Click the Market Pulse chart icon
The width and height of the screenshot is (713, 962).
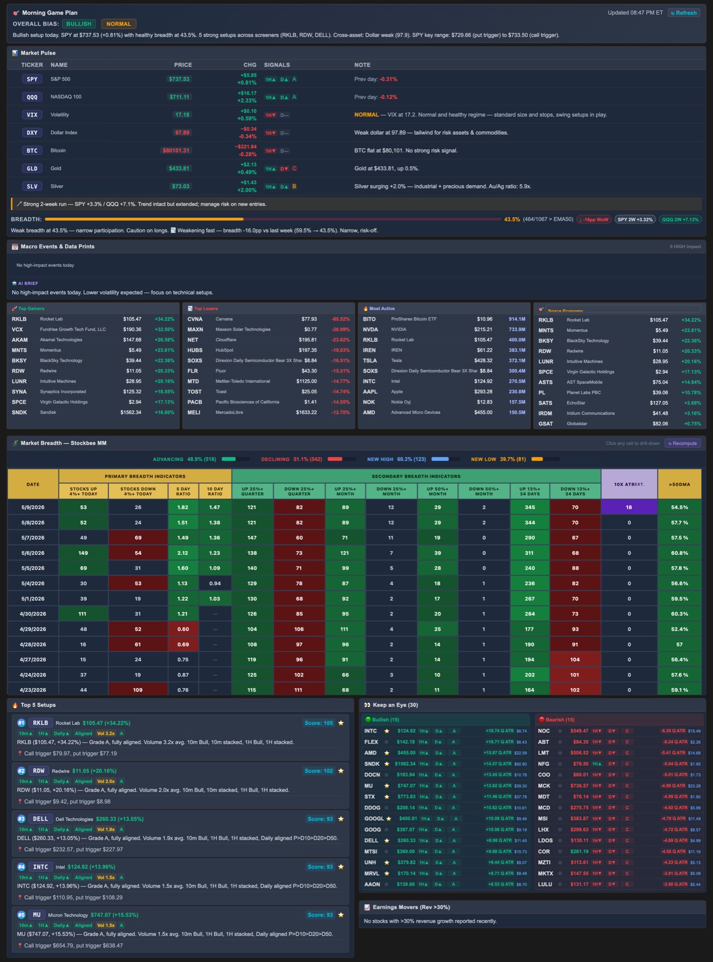coord(15,53)
